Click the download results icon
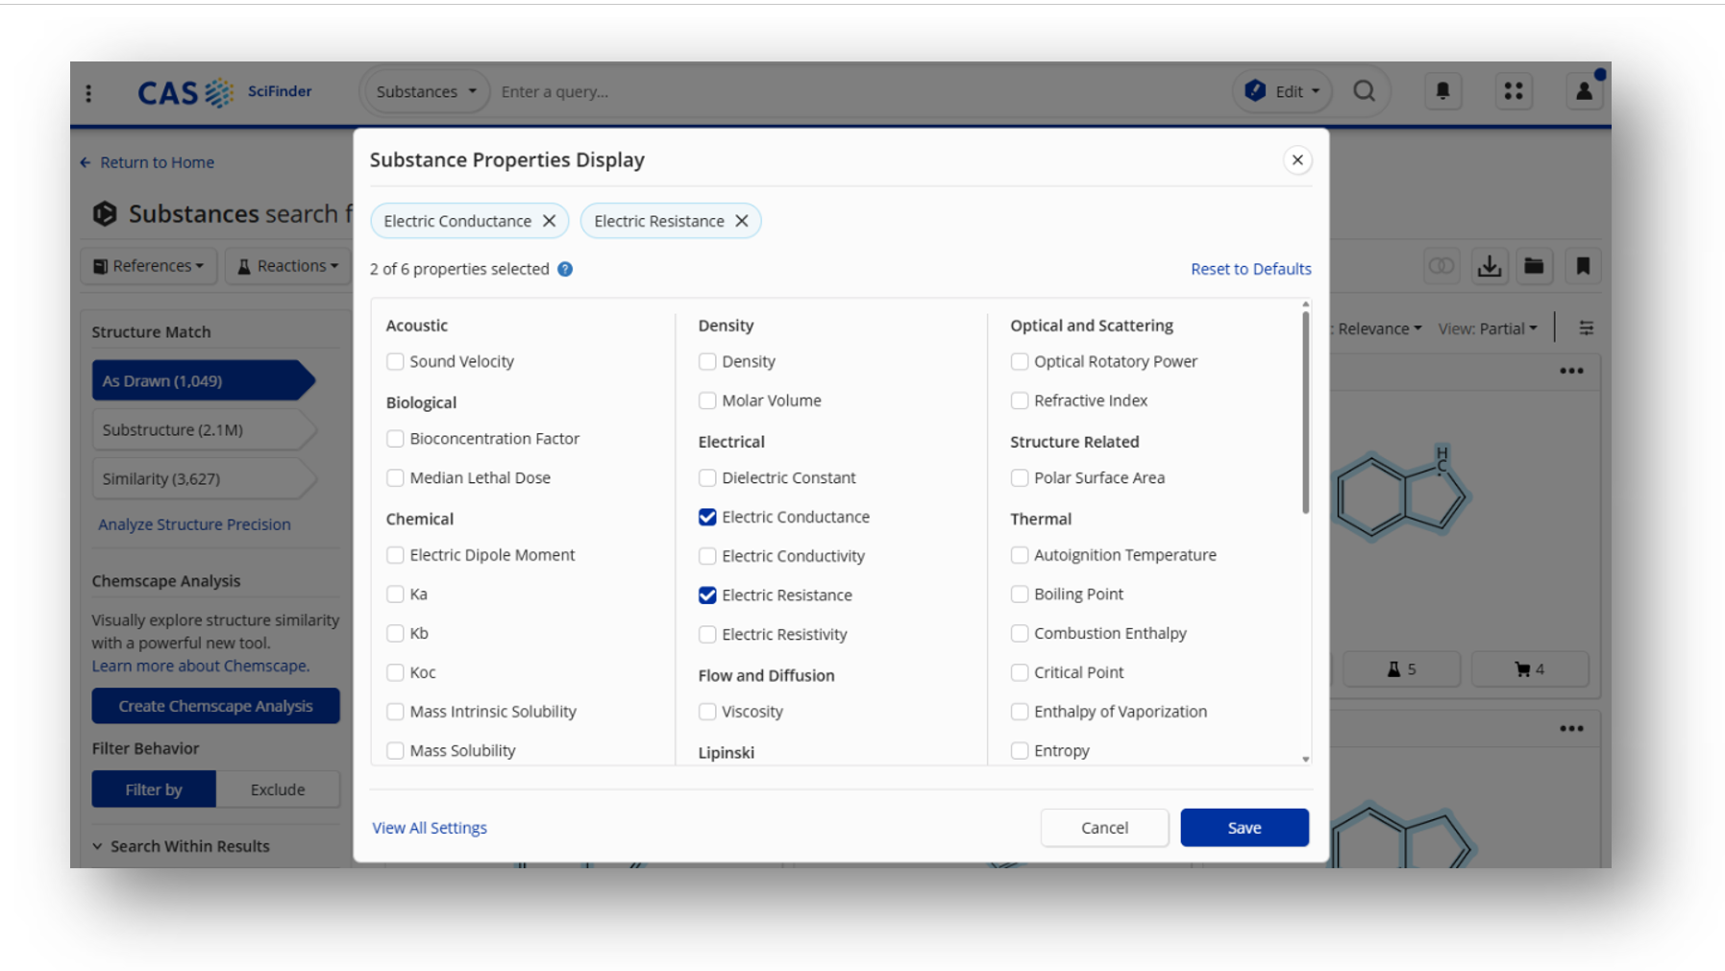Image resolution: width=1725 pixels, height=971 pixels. pyautogui.click(x=1489, y=266)
